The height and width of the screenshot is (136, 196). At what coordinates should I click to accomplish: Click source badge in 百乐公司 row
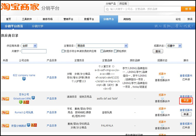pos(5,99)
